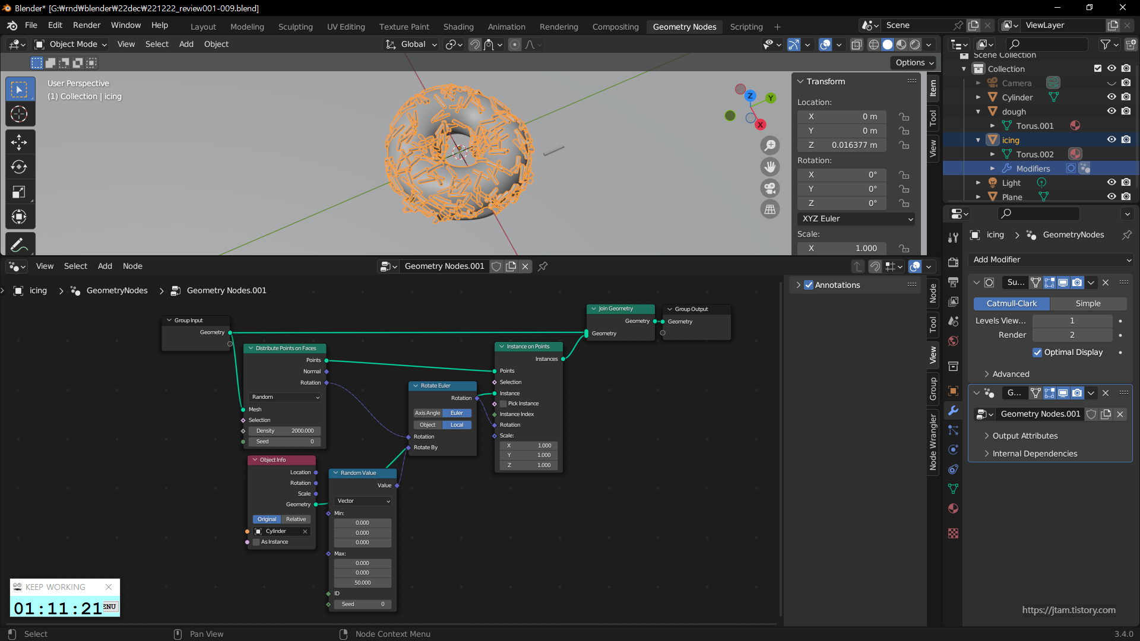Toggle the Optimal Display checkbox
Screen dimensions: 1140x641
[1037, 352]
